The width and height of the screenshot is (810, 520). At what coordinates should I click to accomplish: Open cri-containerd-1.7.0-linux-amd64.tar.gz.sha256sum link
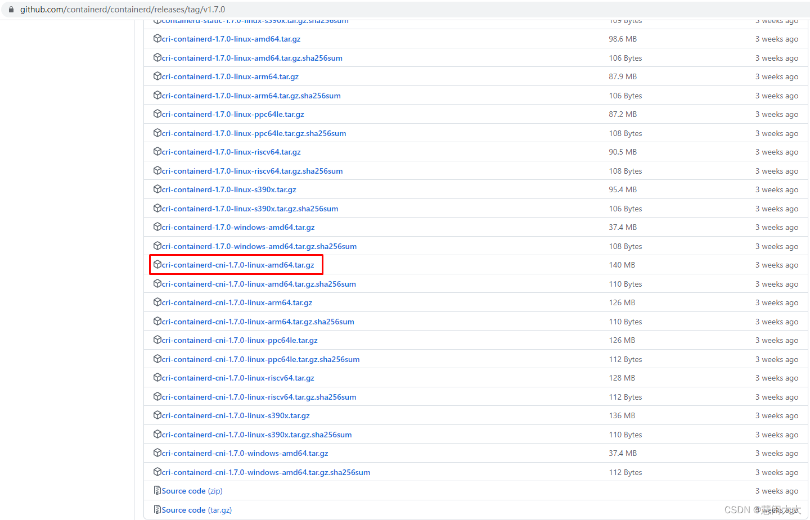252,58
